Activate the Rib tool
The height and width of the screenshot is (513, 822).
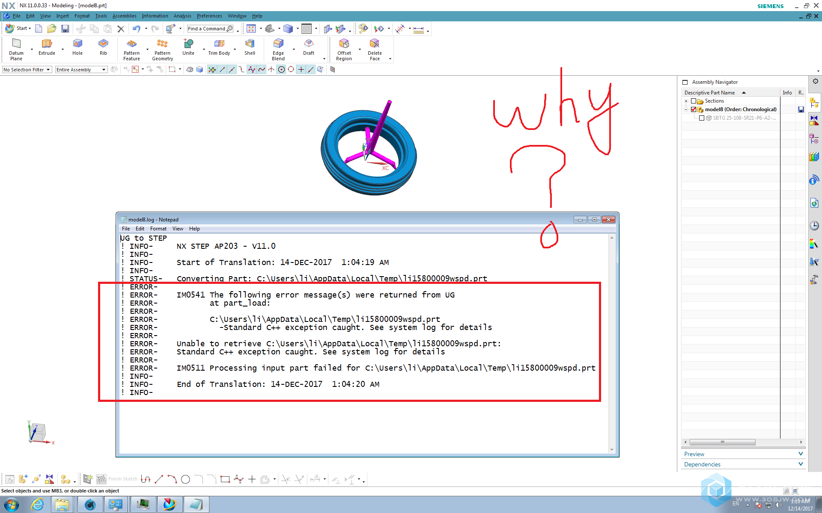point(103,47)
